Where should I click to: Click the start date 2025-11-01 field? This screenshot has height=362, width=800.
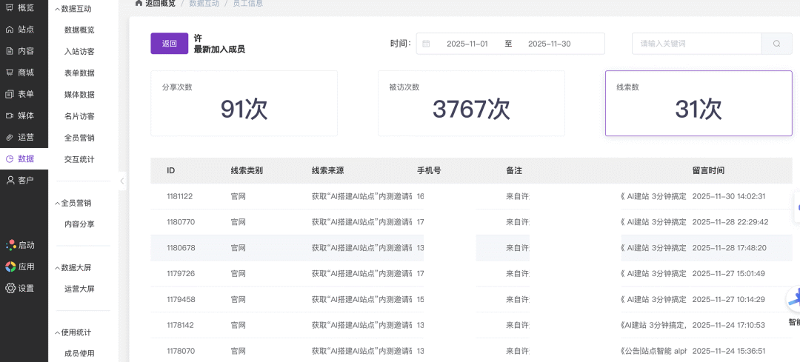pyautogui.click(x=467, y=44)
